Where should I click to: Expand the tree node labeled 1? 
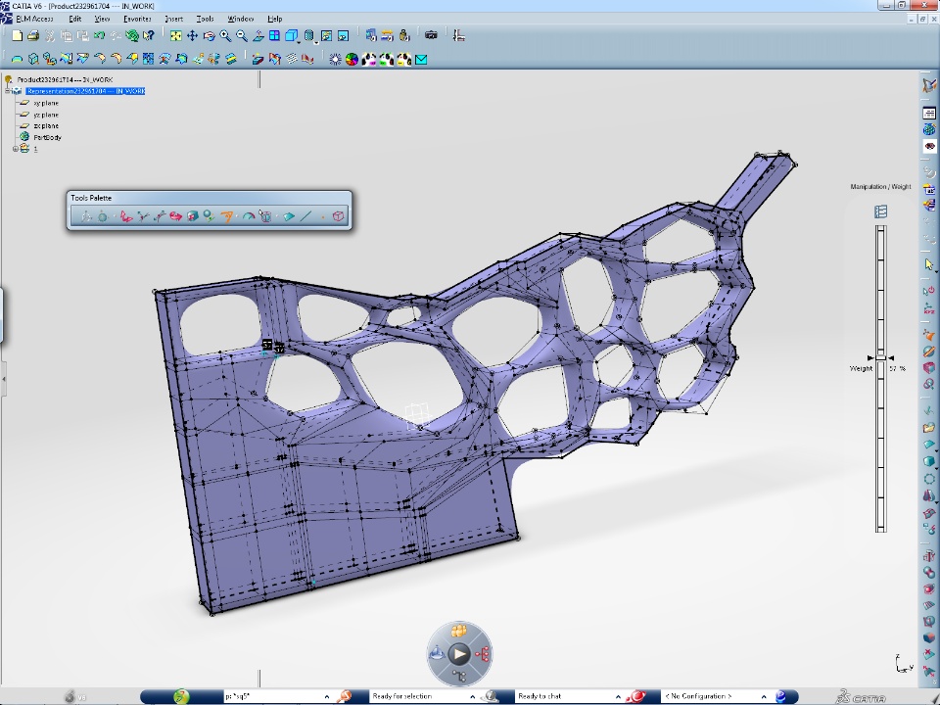coord(15,149)
